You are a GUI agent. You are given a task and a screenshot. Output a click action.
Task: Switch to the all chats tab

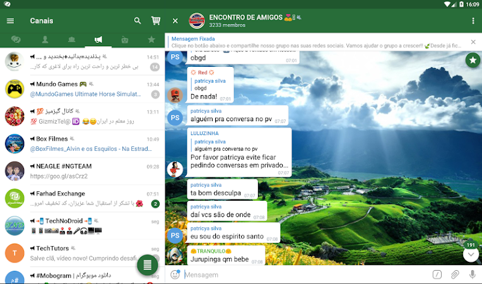click(16, 39)
